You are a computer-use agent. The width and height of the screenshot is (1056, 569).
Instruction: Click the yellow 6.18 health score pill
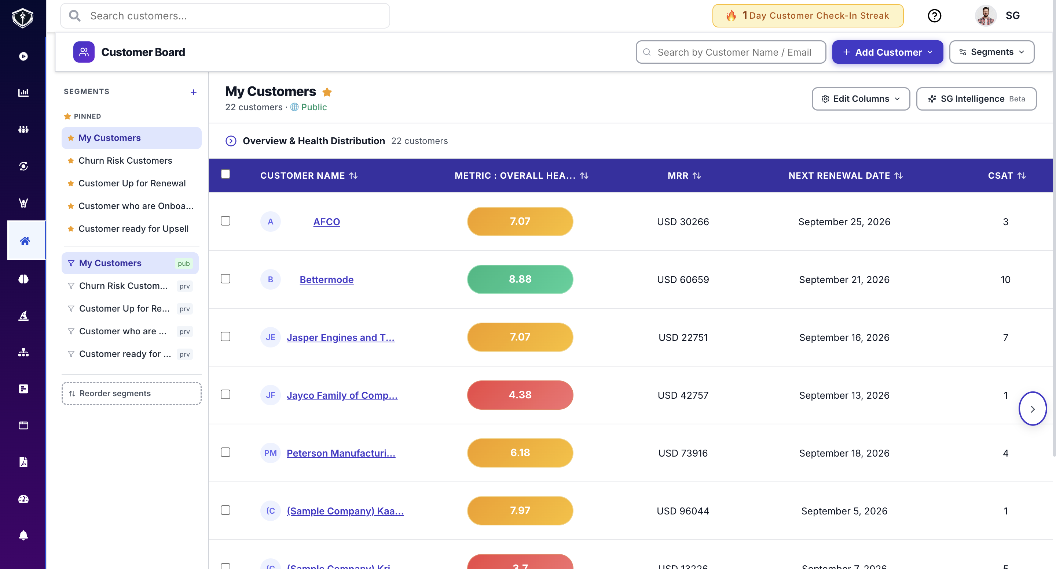click(x=520, y=453)
